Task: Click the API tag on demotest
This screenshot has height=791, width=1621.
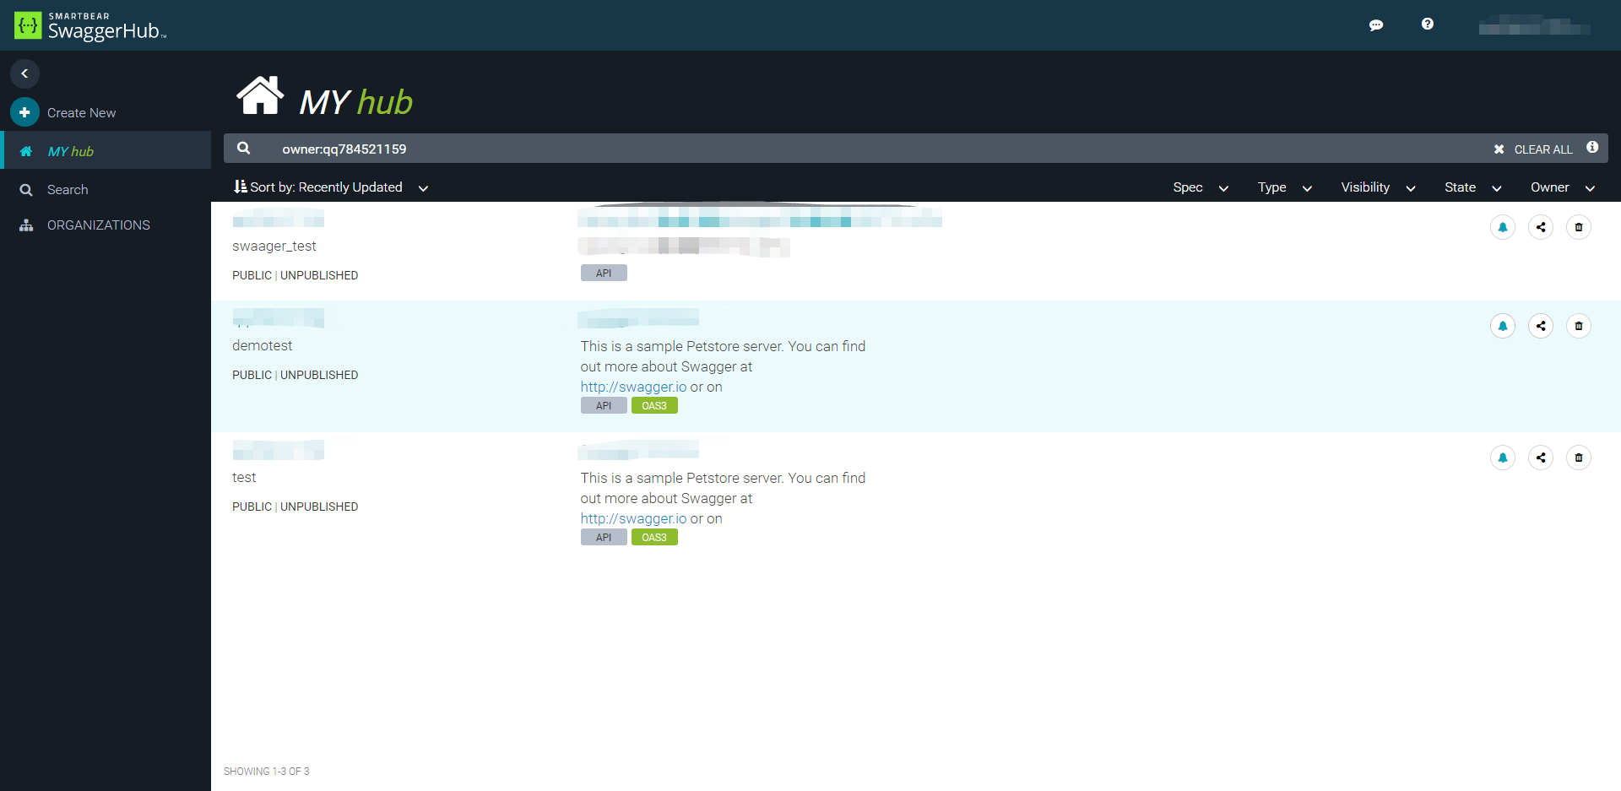Action: click(x=604, y=406)
